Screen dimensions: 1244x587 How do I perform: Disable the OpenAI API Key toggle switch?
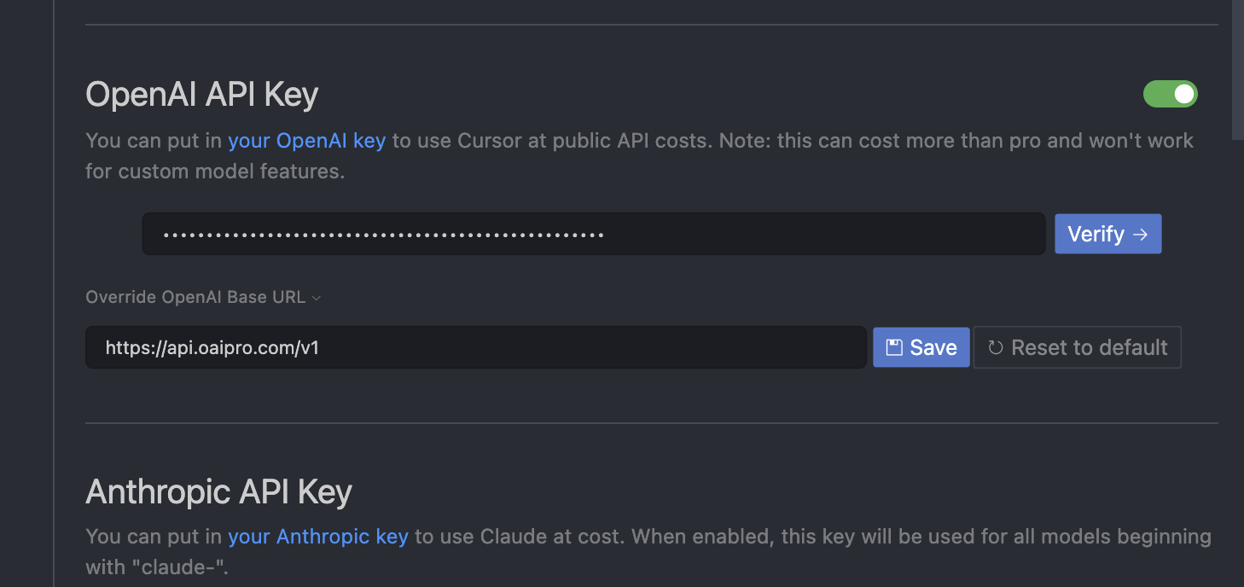pyautogui.click(x=1170, y=94)
